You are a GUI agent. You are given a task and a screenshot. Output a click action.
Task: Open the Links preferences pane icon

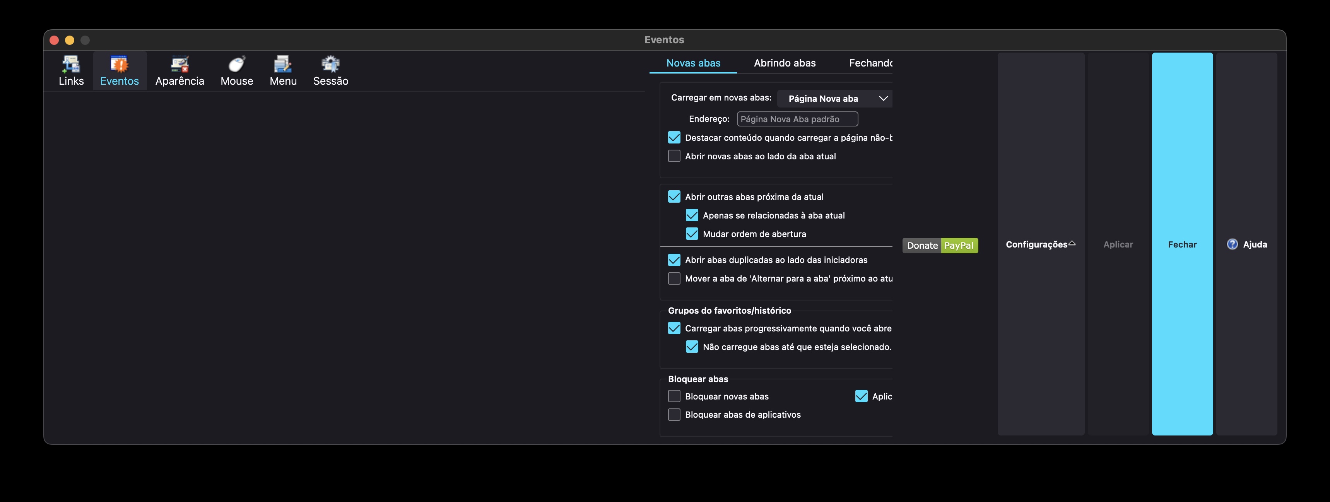click(x=71, y=65)
